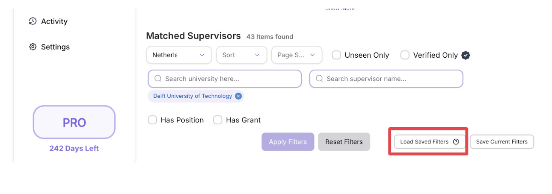The width and height of the screenshot is (552, 194).
Task: Click the Activity history icon
Action: pyautogui.click(x=33, y=21)
